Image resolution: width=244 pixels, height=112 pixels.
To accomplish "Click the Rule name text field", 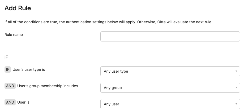I will click(170, 36).
